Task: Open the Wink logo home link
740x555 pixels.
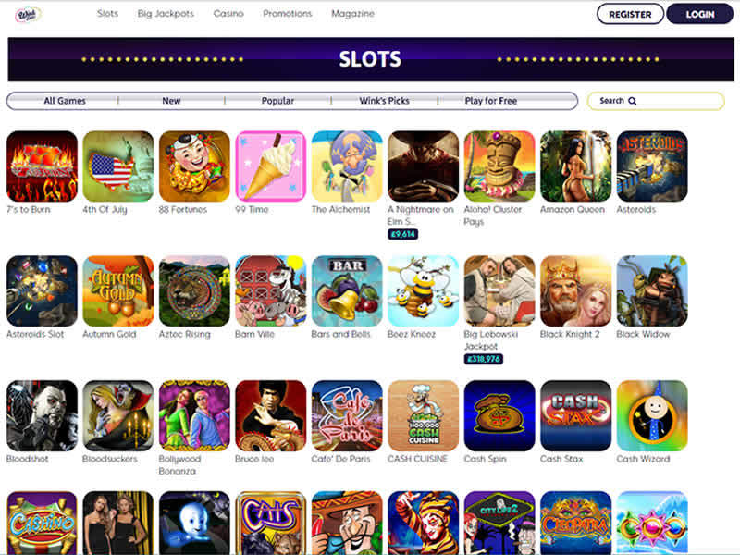Action: pos(29,14)
